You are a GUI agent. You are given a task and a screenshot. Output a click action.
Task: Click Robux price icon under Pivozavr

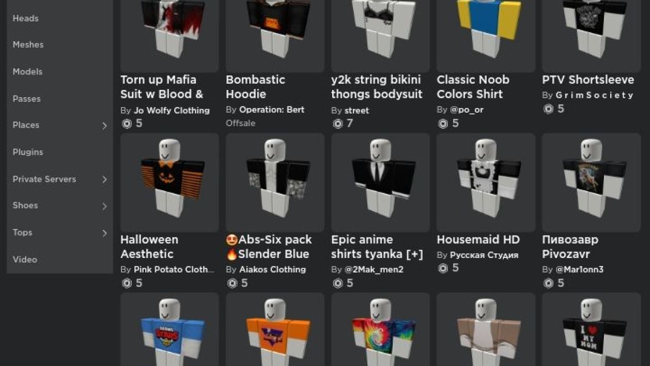pyautogui.click(x=548, y=283)
